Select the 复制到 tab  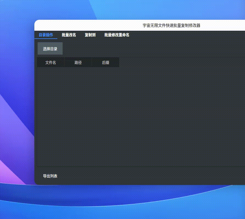pos(90,35)
